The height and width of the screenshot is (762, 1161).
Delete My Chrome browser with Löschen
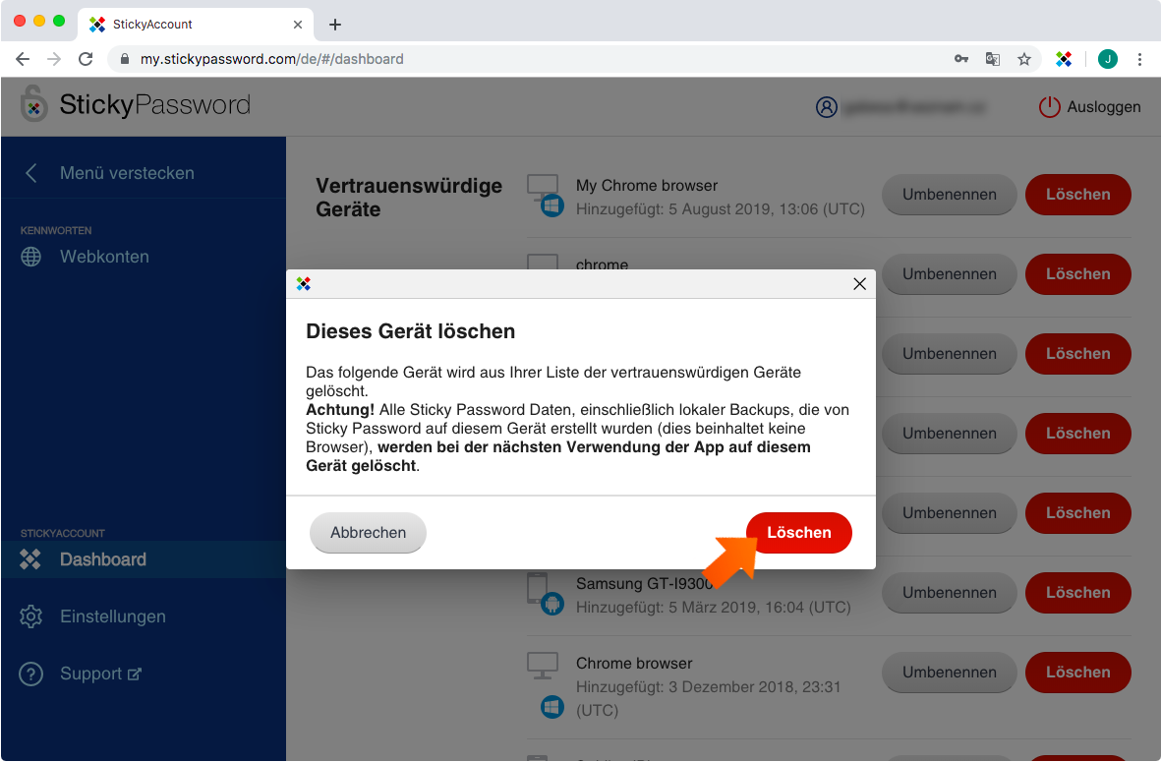[x=1078, y=194]
